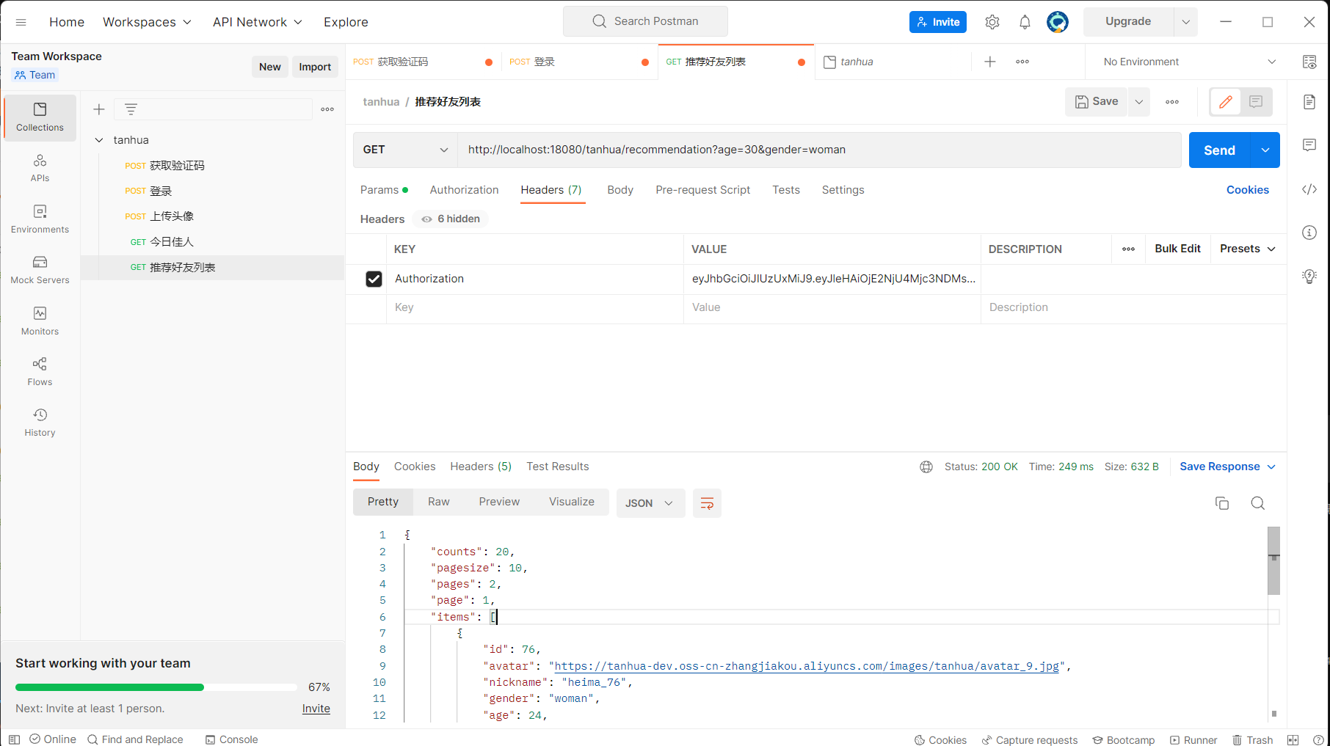
Task: Show the 6 hidden headers
Action: (x=451, y=219)
